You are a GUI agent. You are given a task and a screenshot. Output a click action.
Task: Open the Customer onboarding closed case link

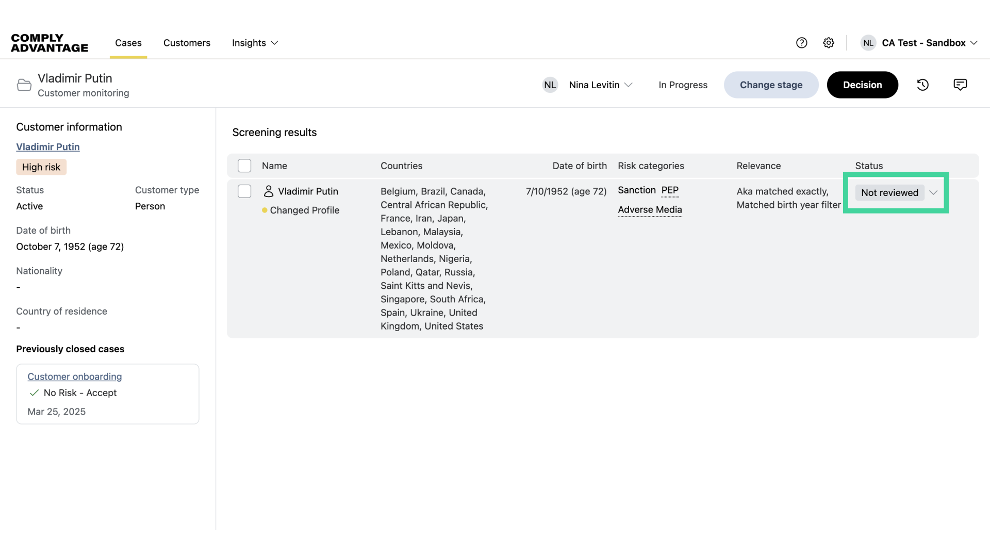click(x=74, y=376)
